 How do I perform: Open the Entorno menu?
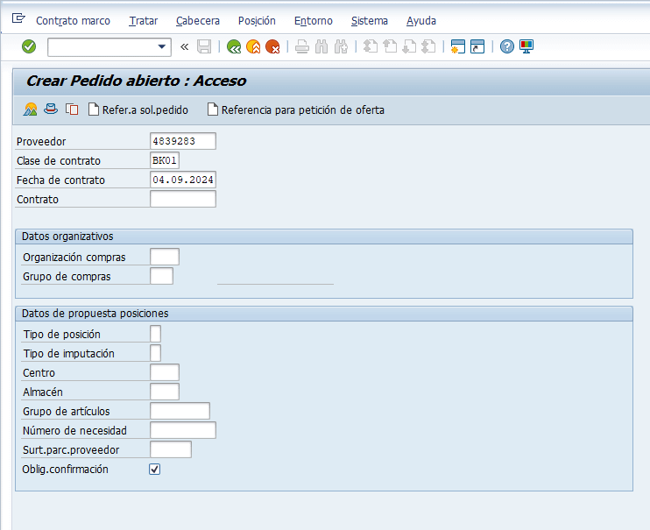click(313, 20)
